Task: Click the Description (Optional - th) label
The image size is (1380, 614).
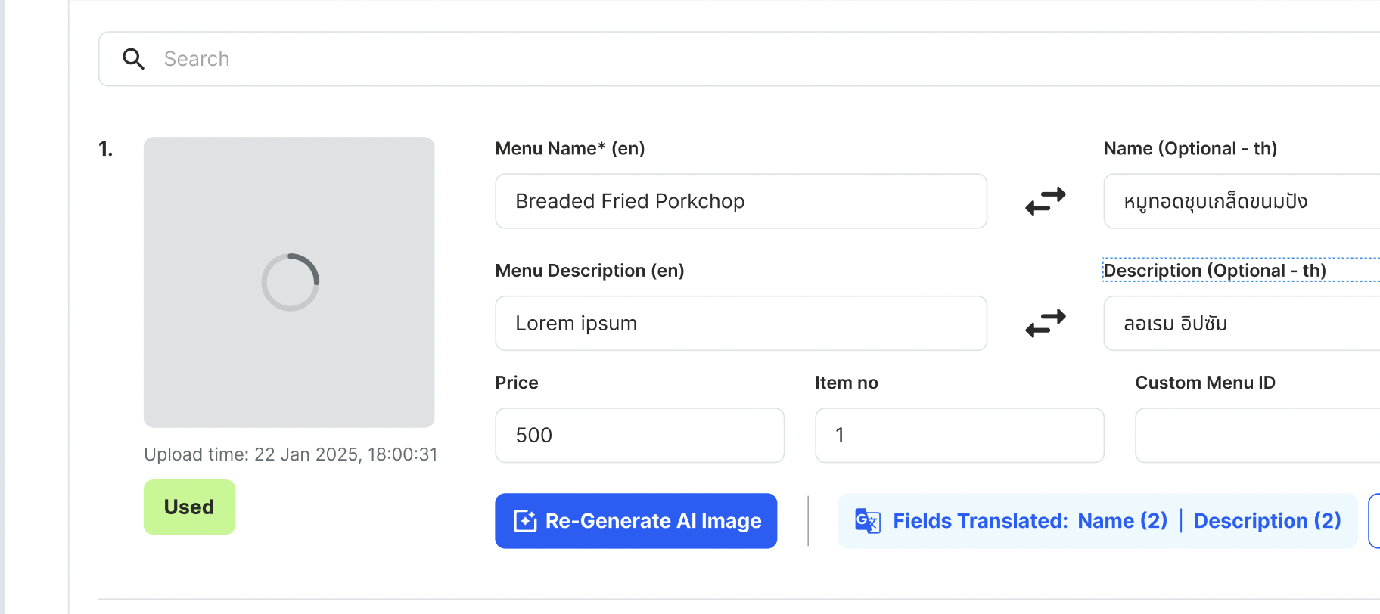Action: point(1214,271)
